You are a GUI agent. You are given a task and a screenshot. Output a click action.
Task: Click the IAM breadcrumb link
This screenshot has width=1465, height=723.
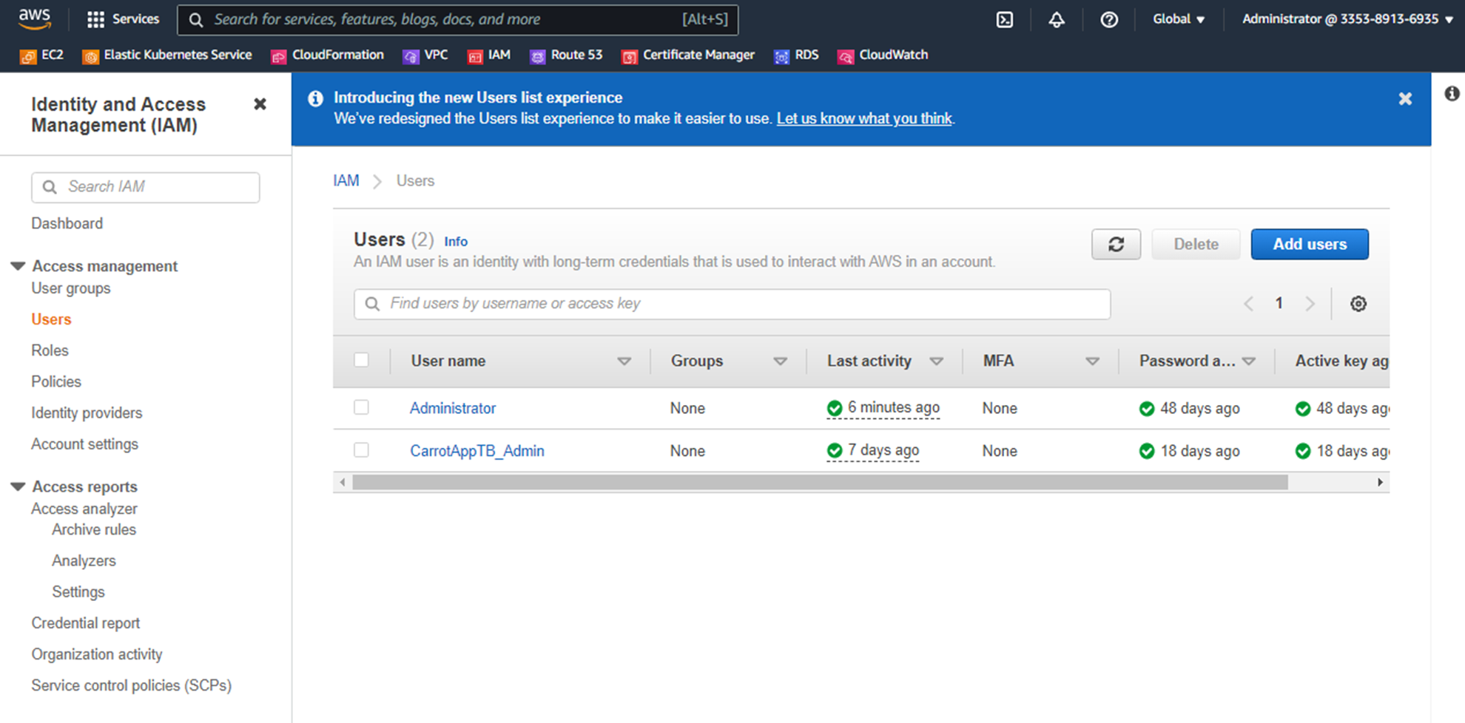pyautogui.click(x=346, y=180)
